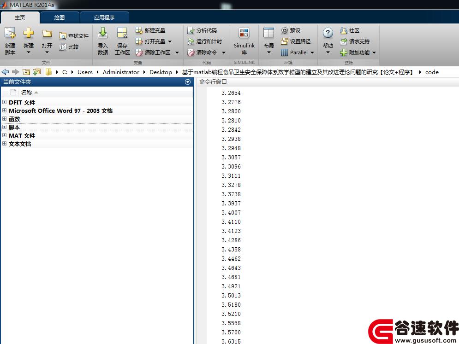Click Desktop in the address path
Screen dimensions: 459x344
(x=161, y=72)
